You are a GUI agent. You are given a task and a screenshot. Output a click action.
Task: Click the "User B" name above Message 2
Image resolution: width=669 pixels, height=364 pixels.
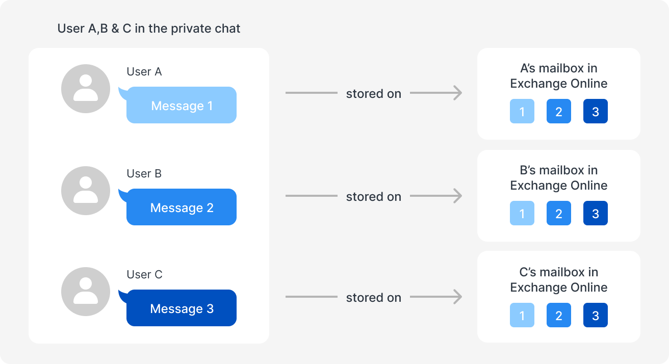[144, 174]
